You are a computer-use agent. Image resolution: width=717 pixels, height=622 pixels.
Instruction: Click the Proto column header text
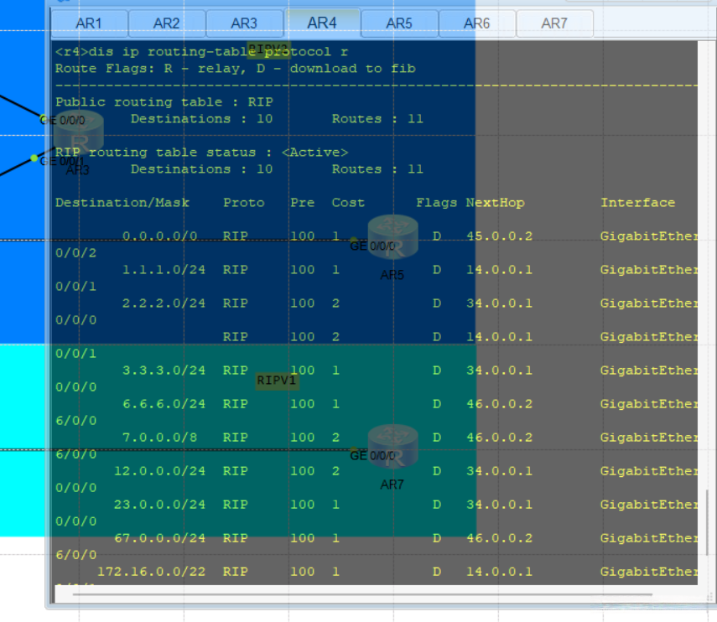click(244, 203)
